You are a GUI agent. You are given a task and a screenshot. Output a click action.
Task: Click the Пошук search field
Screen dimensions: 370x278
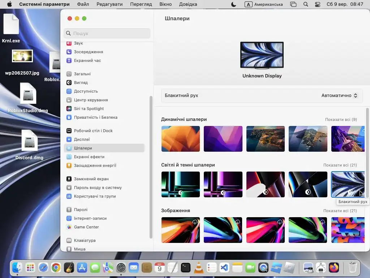pos(107,33)
